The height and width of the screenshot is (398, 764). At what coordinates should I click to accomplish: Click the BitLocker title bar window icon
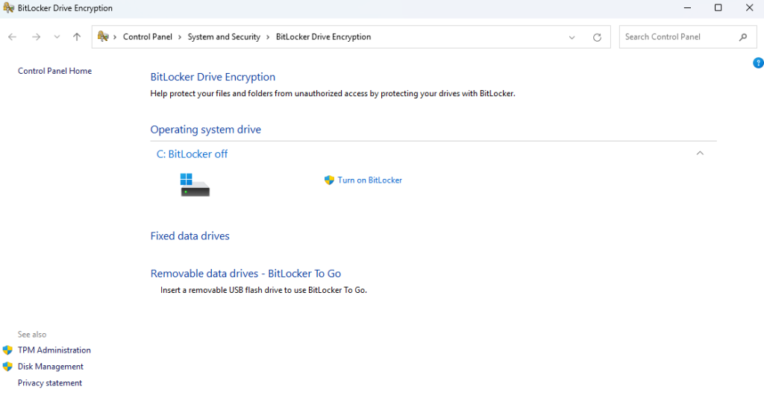(8, 7)
